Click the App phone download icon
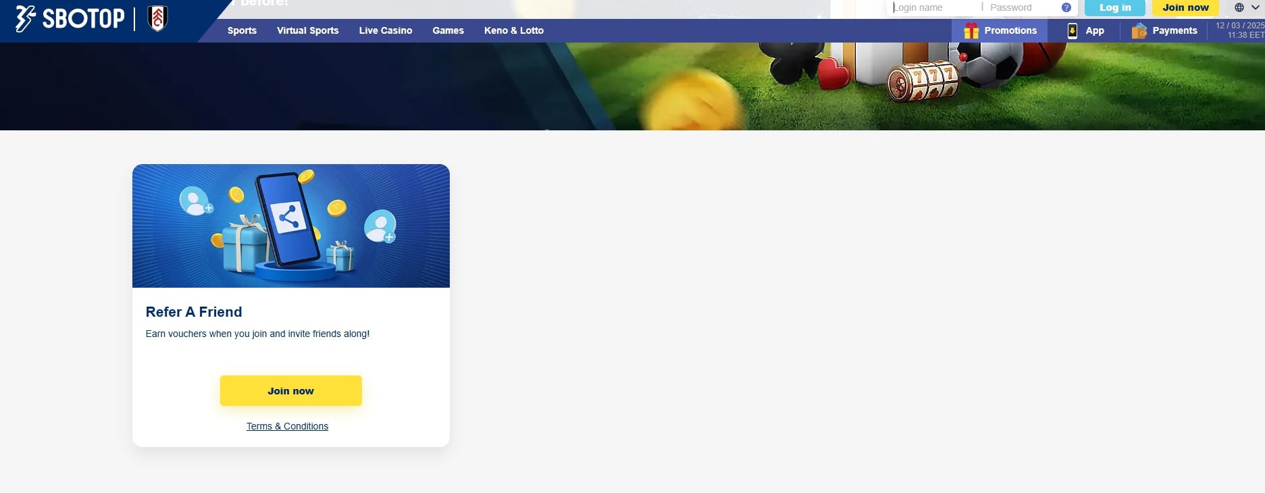 (x=1072, y=30)
